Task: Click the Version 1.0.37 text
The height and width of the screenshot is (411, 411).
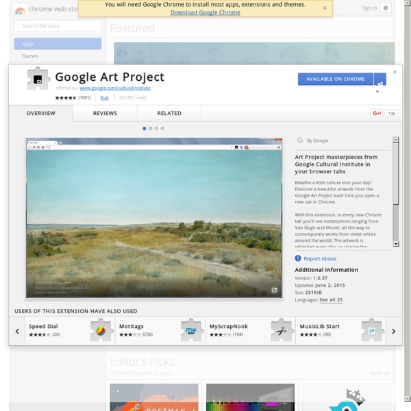Action: click(311, 278)
